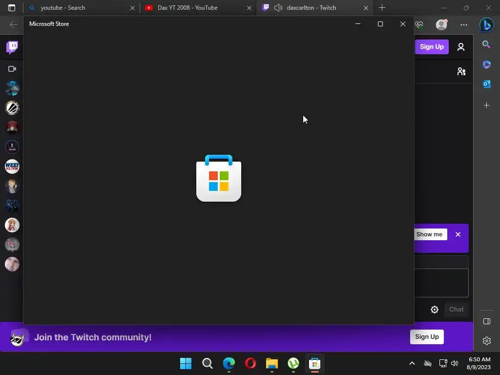Click the purple Sign Up button at the top
Image resolution: width=500 pixels, height=375 pixels.
pos(432,47)
